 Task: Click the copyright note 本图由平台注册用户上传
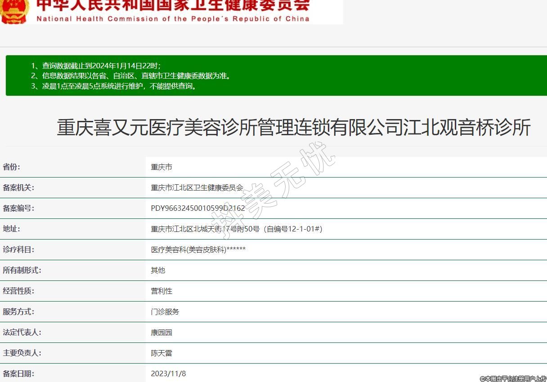[513, 379]
